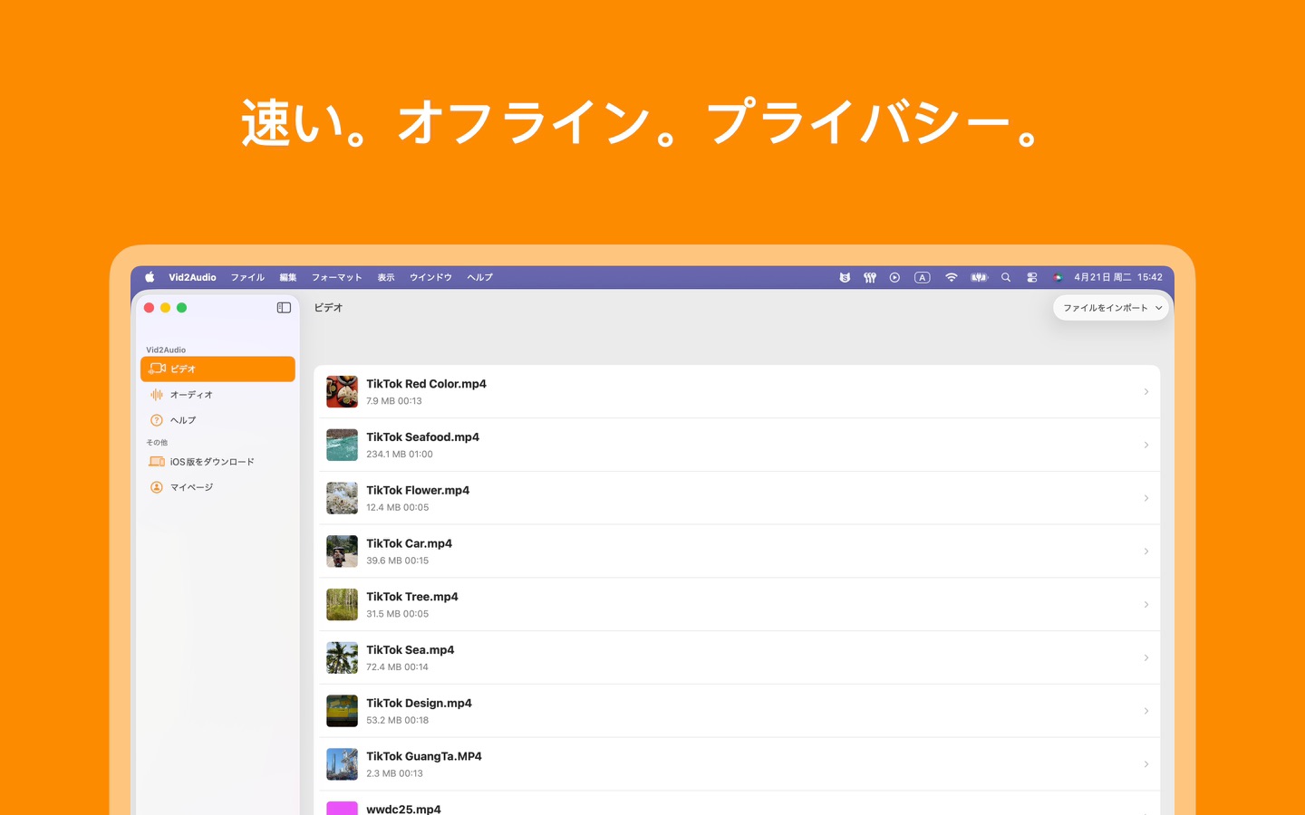
Task: Expand TikTok GuangTa.MP4 row chevron
Action: (x=1146, y=764)
